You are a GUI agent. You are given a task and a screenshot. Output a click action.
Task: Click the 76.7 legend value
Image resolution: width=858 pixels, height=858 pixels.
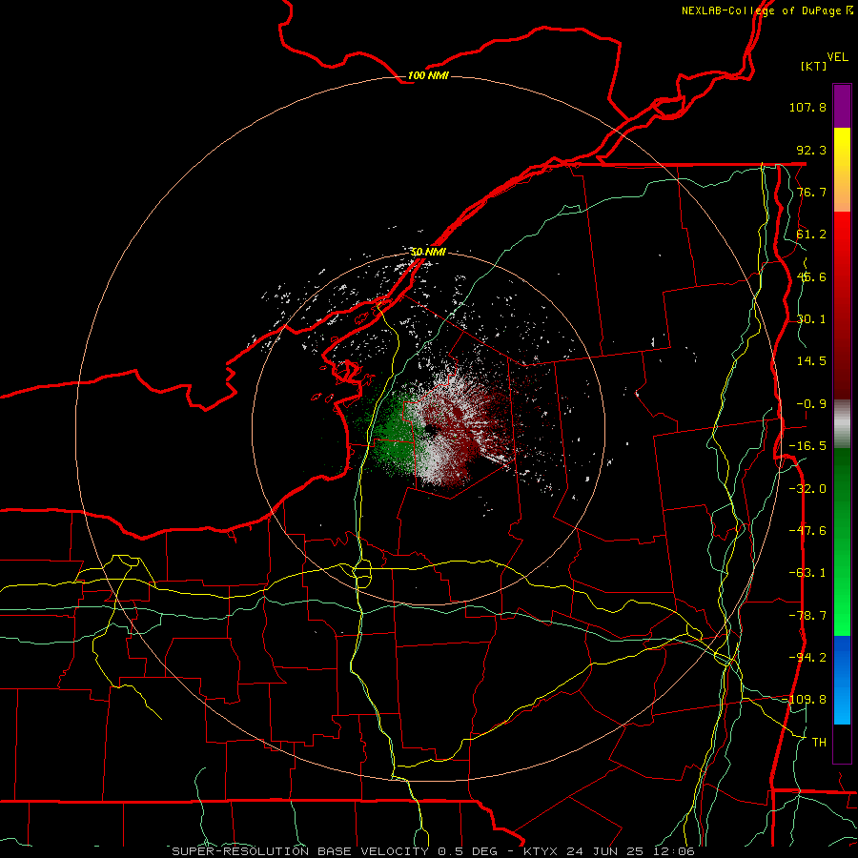pyautogui.click(x=811, y=192)
